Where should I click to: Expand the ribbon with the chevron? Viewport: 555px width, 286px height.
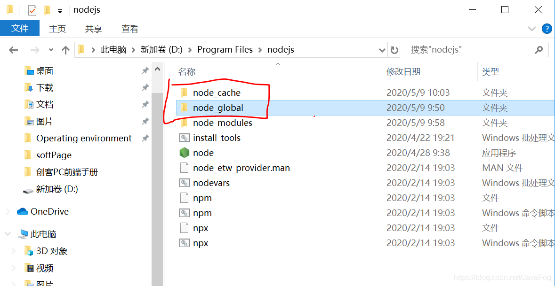pyautogui.click(x=531, y=29)
